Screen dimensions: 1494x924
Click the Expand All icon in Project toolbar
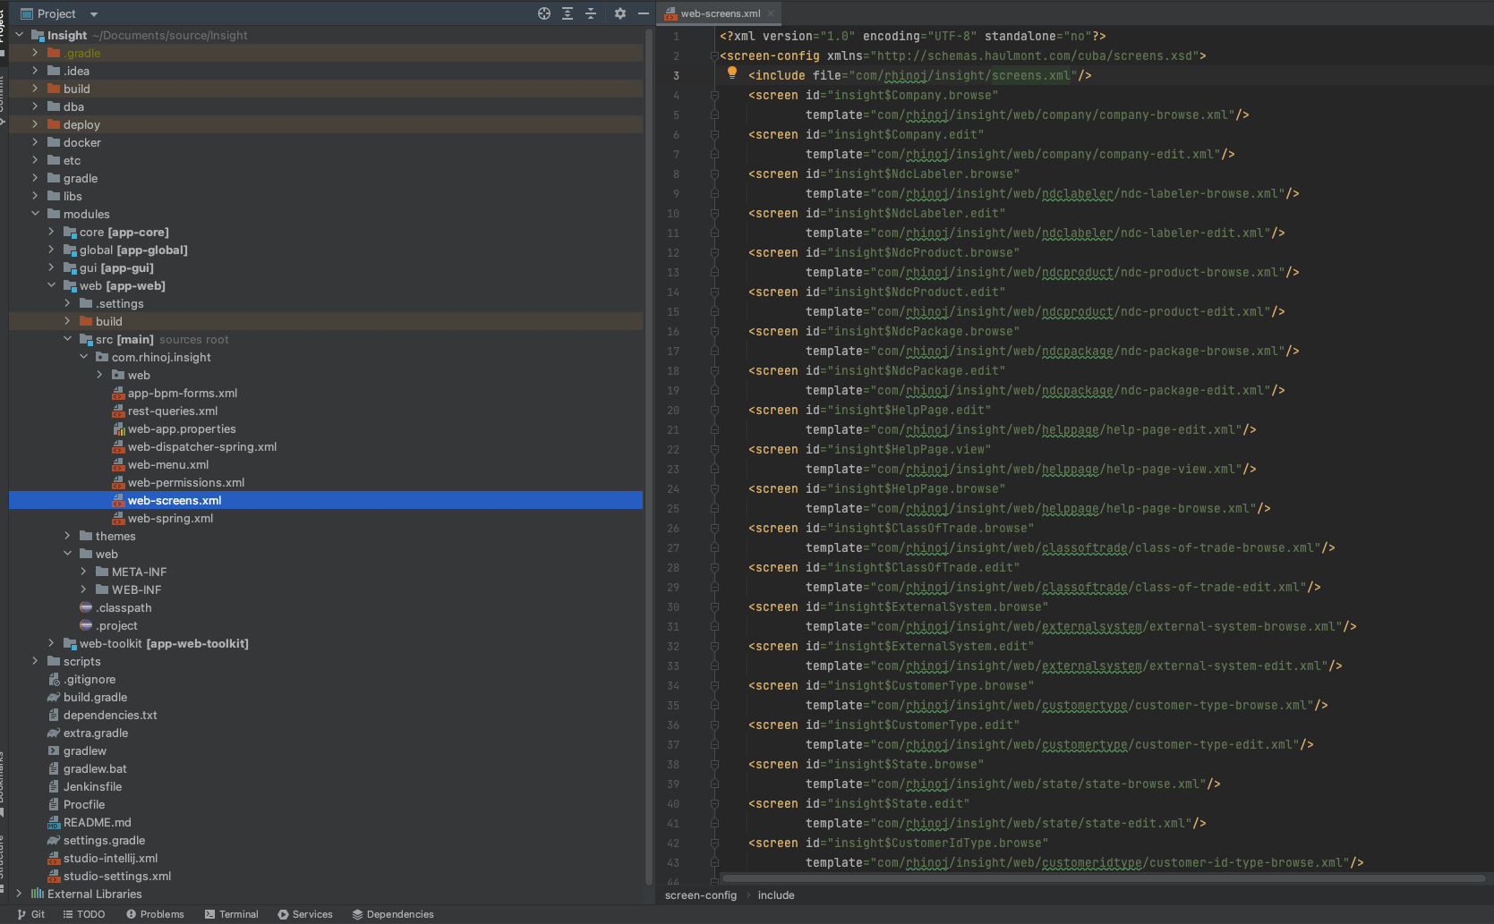pyautogui.click(x=568, y=13)
